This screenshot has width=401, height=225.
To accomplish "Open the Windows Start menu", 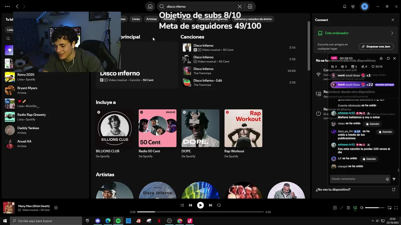I will (5, 221).
